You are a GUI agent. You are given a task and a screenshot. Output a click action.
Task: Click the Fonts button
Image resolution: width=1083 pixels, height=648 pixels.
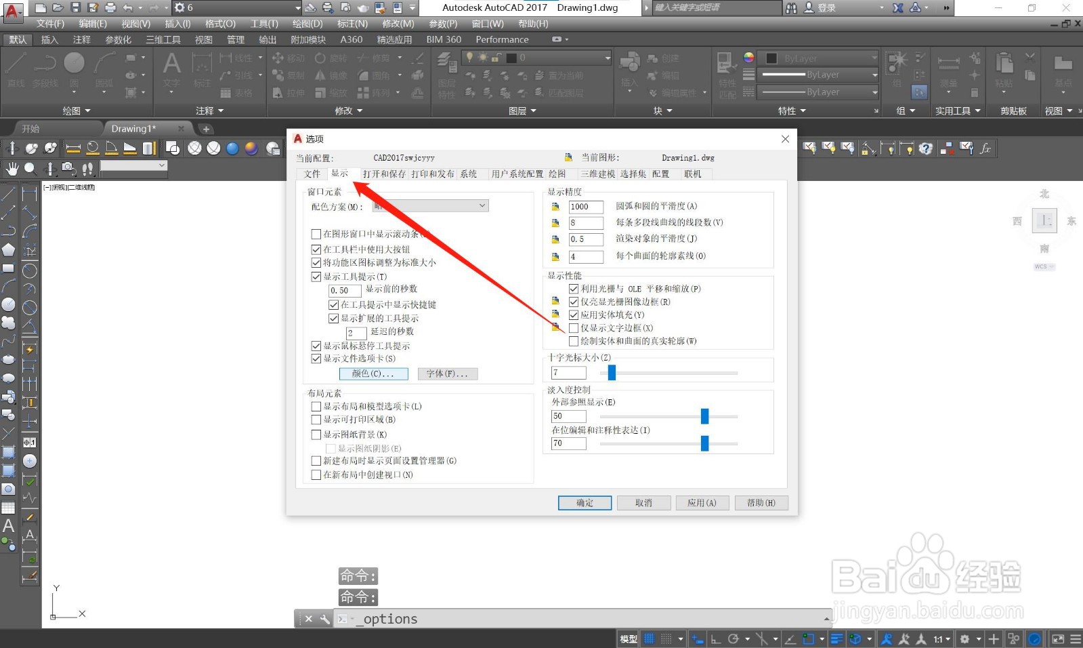447,373
